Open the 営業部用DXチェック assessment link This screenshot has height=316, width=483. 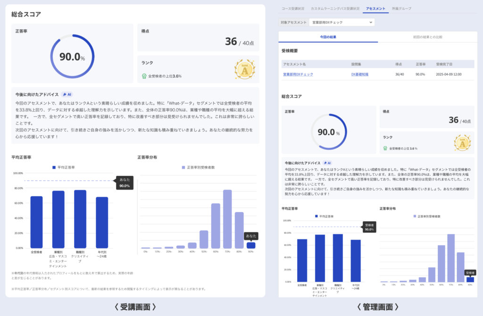[x=298, y=74]
